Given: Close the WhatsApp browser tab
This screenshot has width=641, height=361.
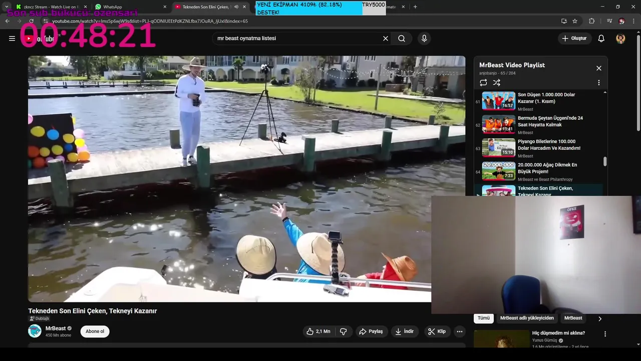Looking at the screenshot, I should (165, 7).
